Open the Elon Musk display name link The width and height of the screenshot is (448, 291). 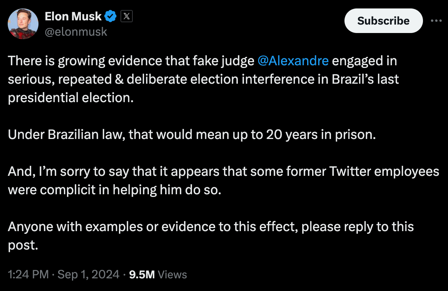73,16
